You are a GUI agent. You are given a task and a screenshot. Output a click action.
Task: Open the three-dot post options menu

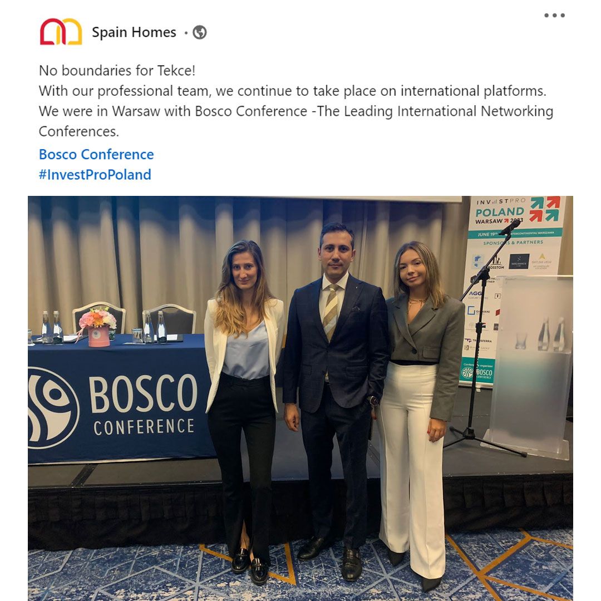click(554, 16)
